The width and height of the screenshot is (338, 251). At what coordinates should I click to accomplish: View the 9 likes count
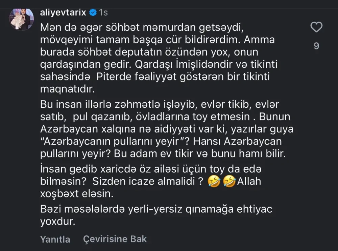click(316, 46)
